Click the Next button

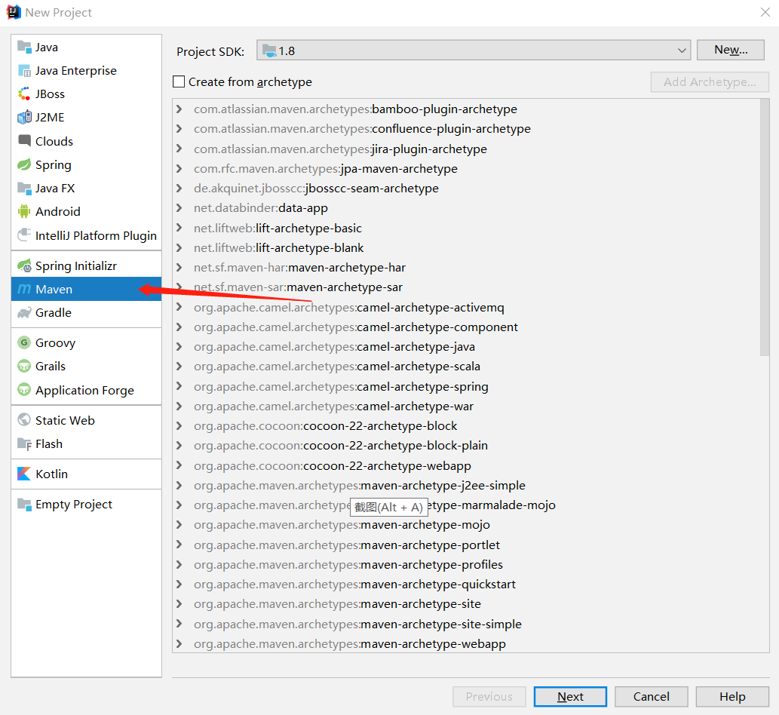coord(570,696)
